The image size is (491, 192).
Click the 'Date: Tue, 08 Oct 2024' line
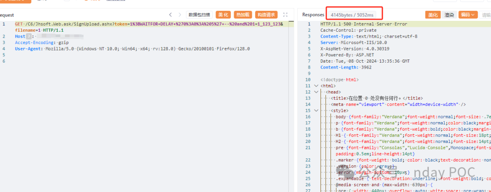pyautogui.click(x=365, y=61)
